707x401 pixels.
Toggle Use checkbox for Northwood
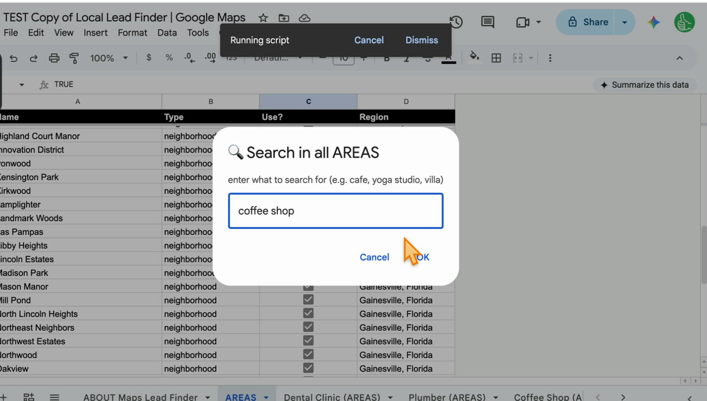click(x=308, y=354)
